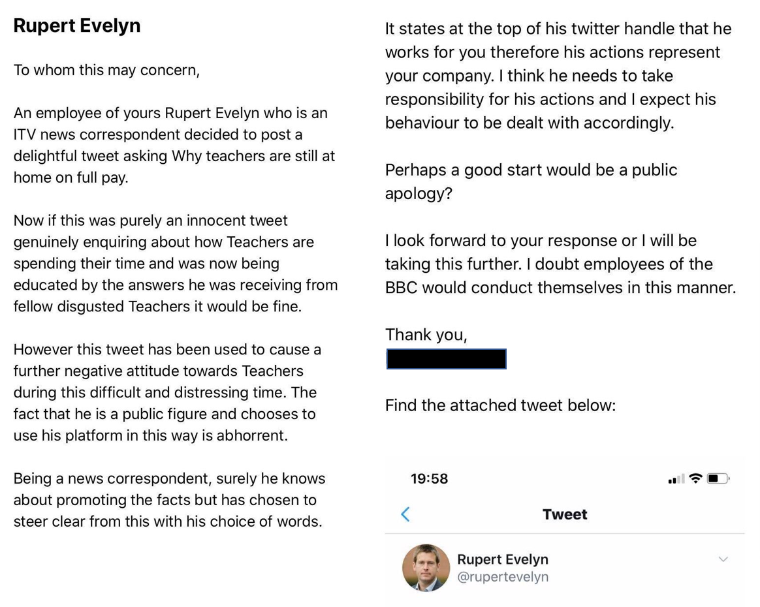The width and height of the screenshot is (760, 607).
Task: Click the paragraph starting "However this tweet"
Action: point(167,392)
